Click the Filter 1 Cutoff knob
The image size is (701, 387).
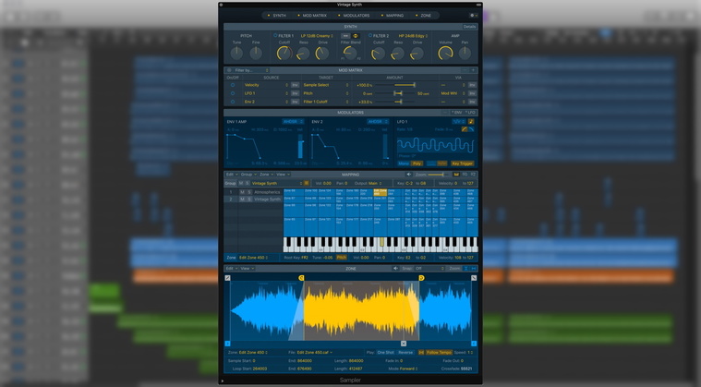[284, 54]
